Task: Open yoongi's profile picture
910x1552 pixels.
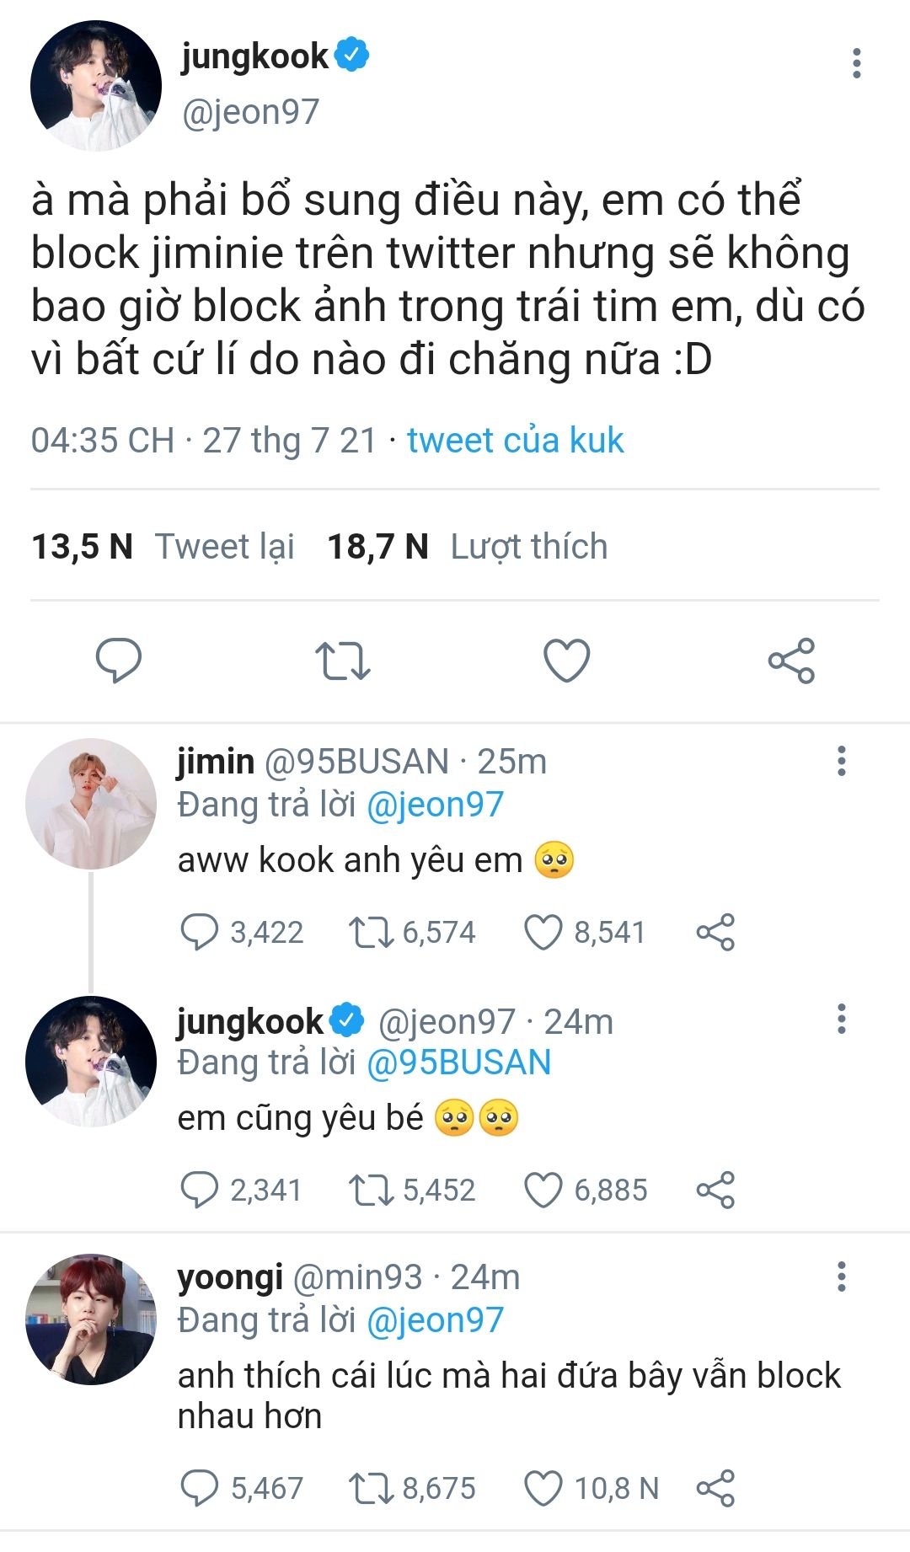Action: [x=91, y=1319]
